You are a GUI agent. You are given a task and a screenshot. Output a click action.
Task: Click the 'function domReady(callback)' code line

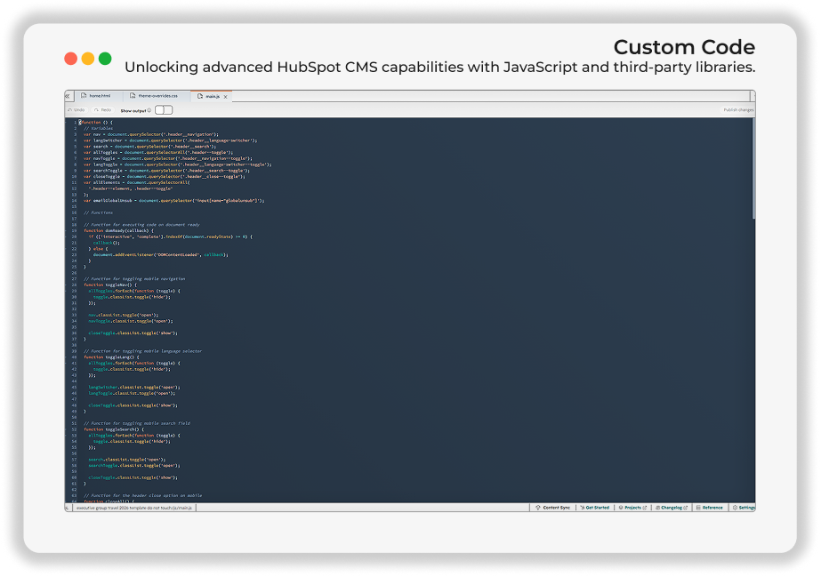[x=118, y=230]
